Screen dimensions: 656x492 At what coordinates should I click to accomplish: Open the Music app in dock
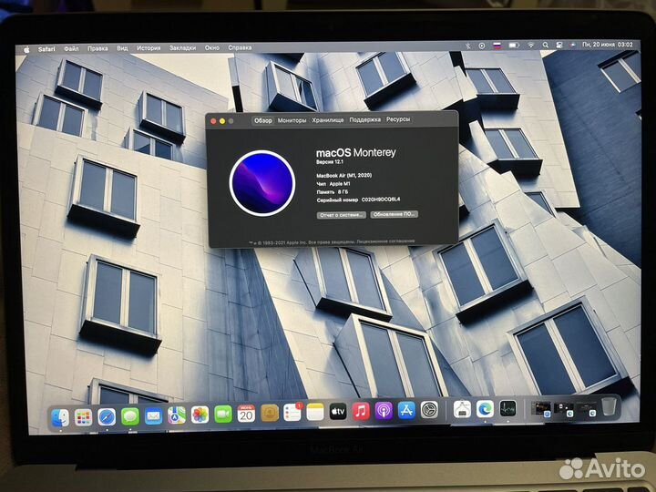click(361, 411)
